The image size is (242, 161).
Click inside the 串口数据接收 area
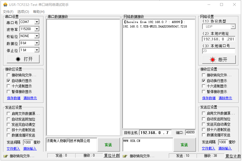(x=83, y=77)
